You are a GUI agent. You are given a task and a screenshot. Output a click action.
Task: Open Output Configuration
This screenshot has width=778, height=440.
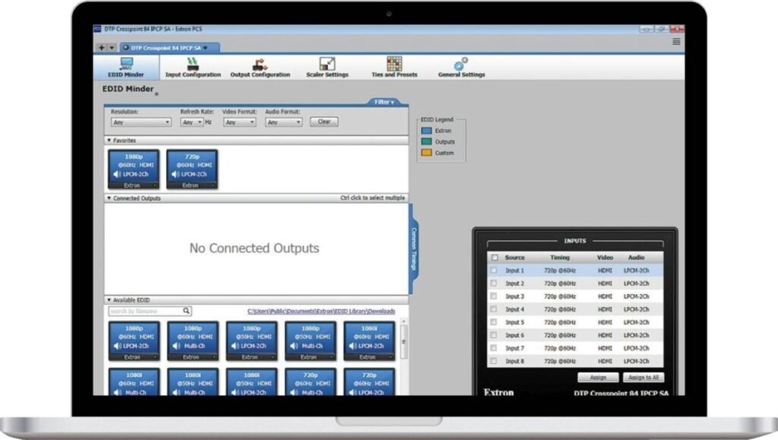coord(260,67)
